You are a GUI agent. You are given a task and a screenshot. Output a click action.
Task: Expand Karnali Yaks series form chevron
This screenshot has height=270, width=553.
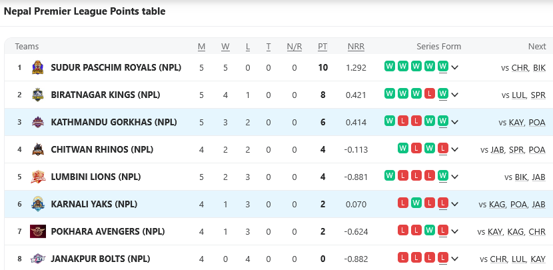click(x=455, y=204)
